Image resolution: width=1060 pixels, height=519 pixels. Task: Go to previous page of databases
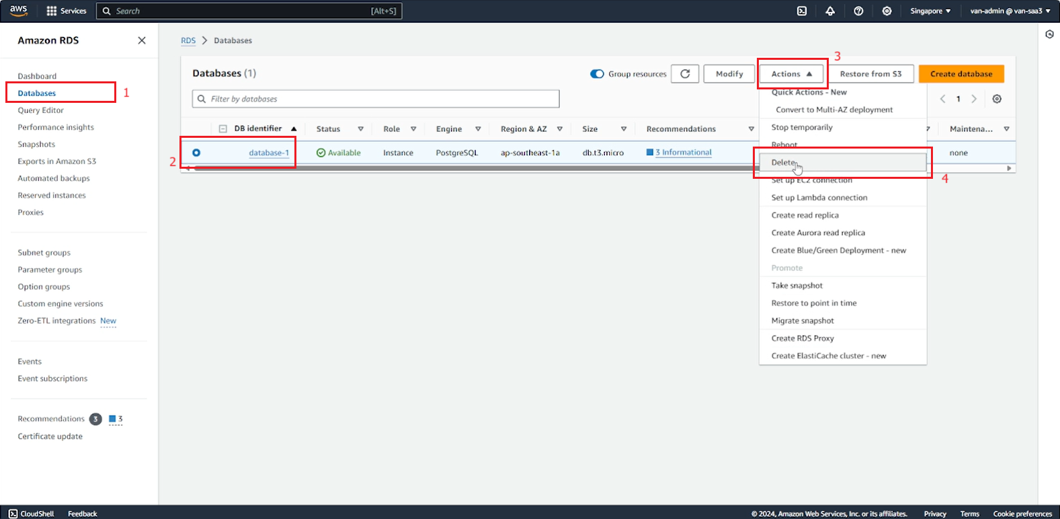942,99
